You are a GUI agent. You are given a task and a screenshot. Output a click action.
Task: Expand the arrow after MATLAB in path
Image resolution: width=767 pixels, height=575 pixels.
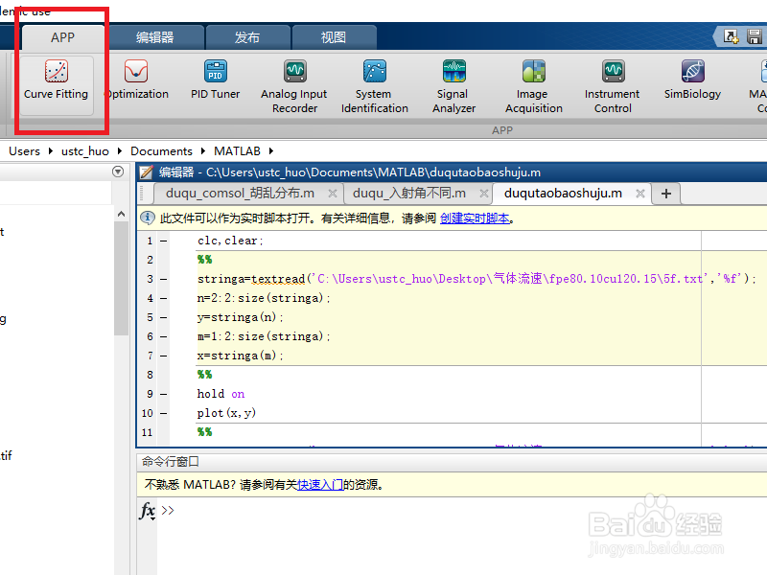click(x=271, y=151)
